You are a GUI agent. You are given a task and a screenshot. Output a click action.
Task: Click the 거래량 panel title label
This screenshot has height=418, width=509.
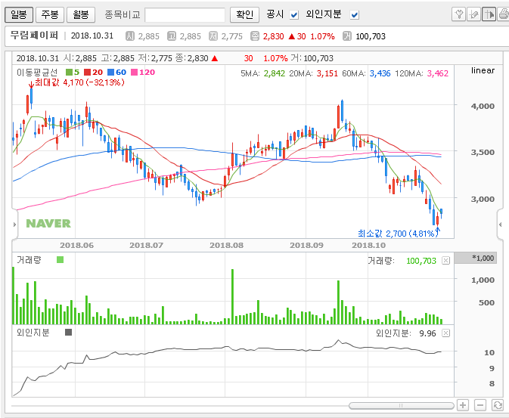[29, 259]
